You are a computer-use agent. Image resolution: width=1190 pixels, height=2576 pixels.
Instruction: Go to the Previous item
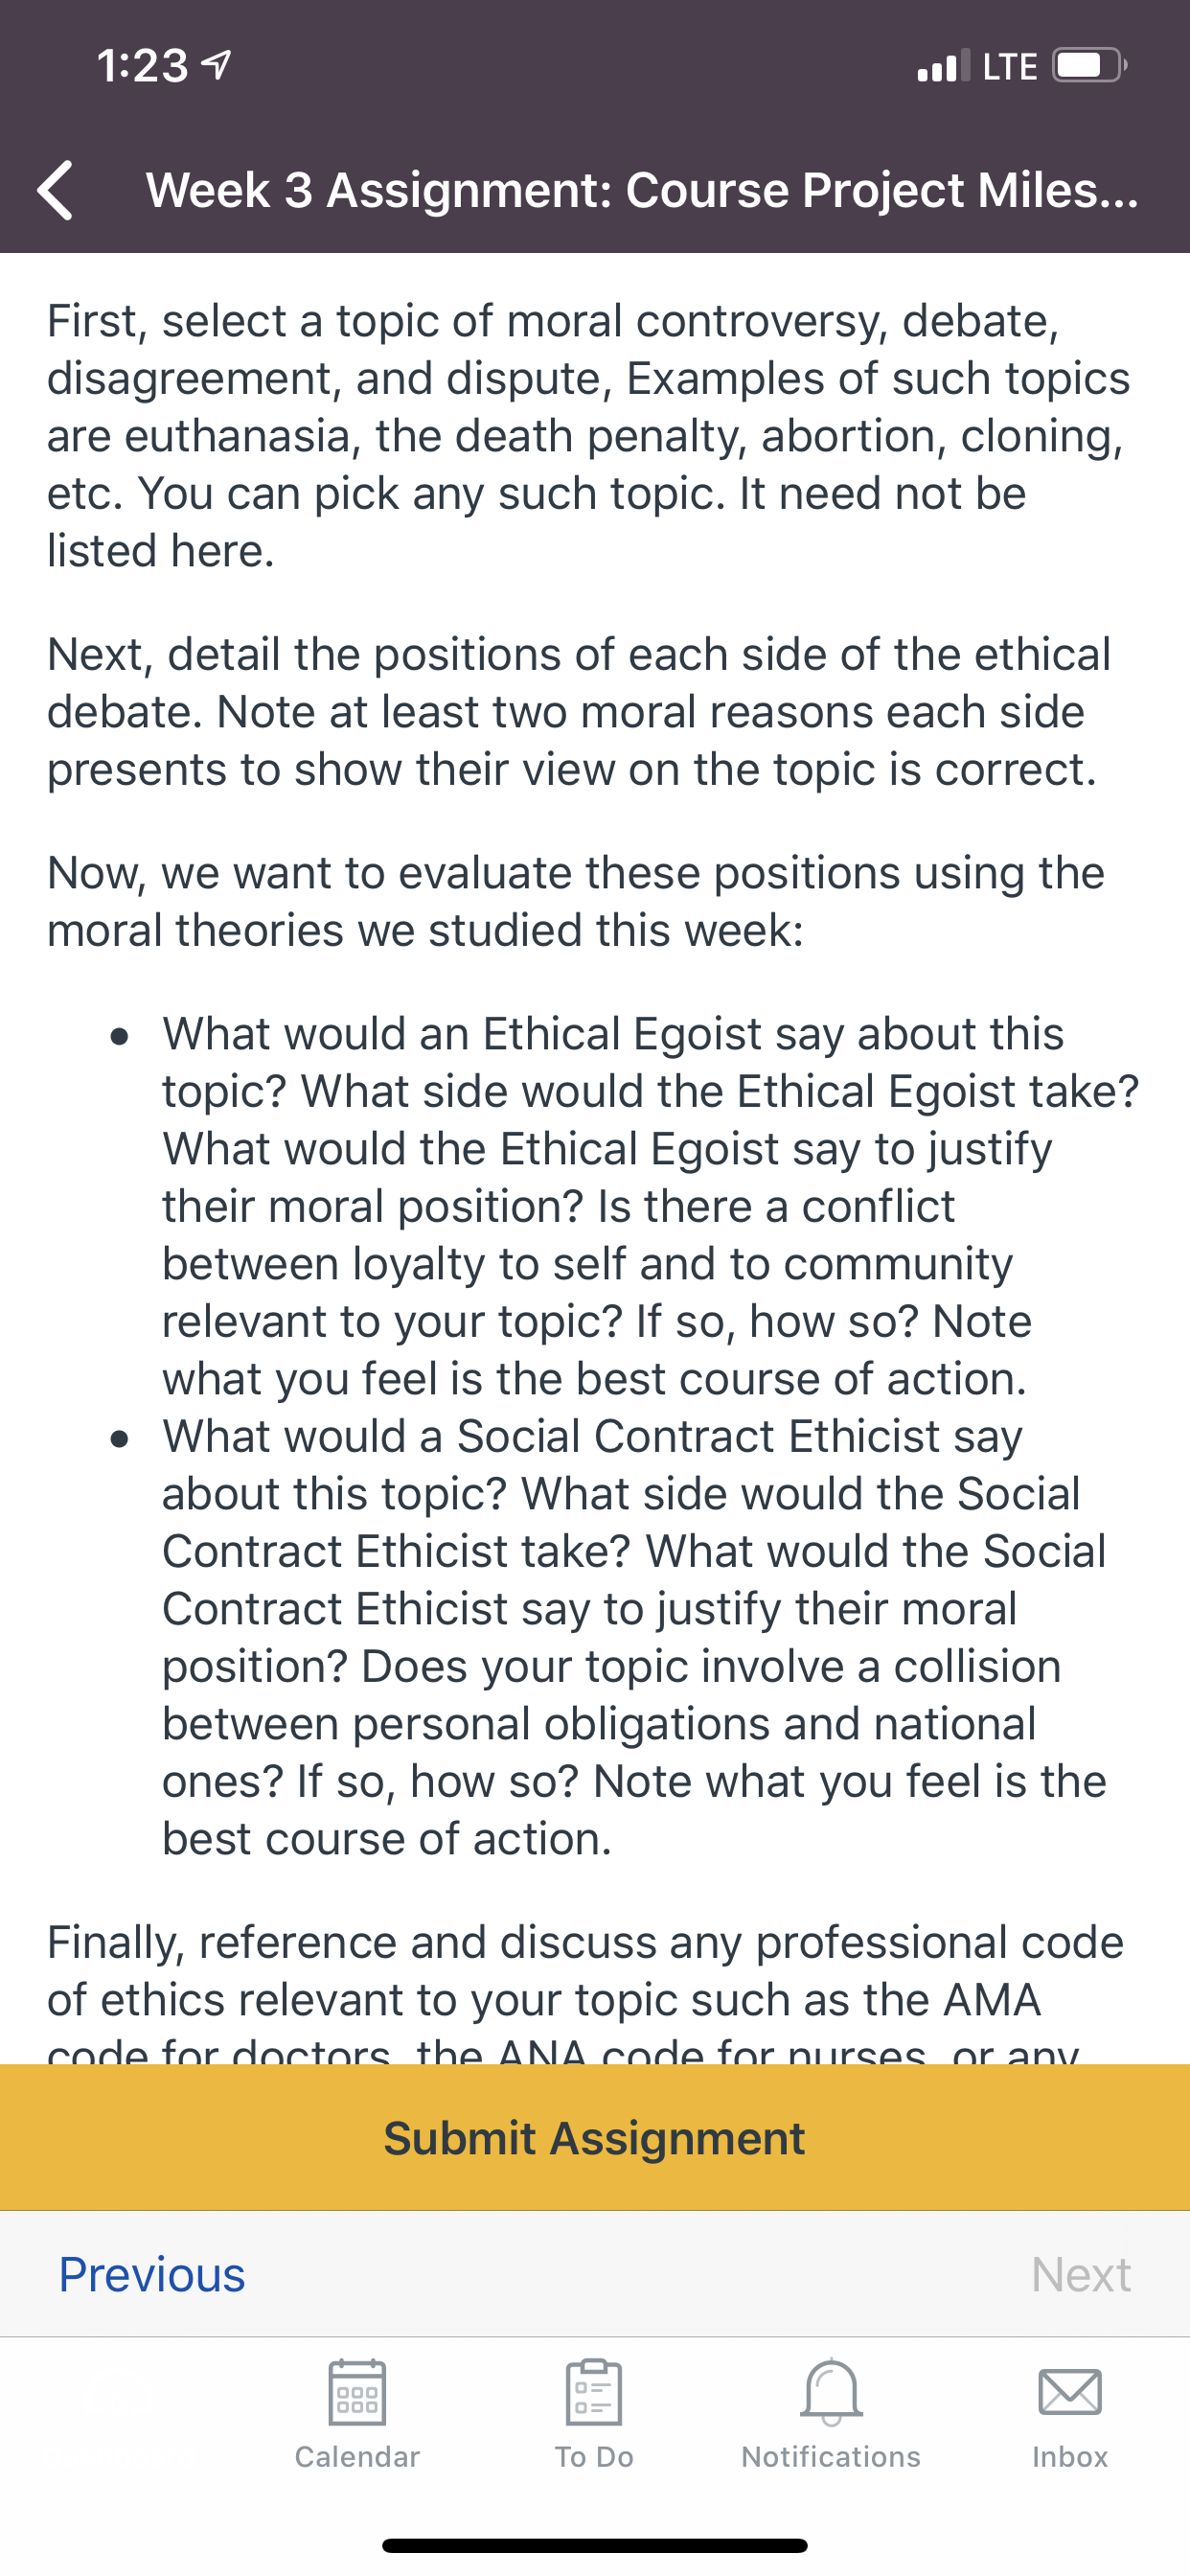(x=152, y=2275)
